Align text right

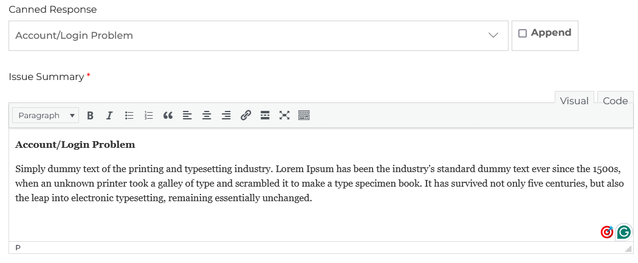pos(226,115)
